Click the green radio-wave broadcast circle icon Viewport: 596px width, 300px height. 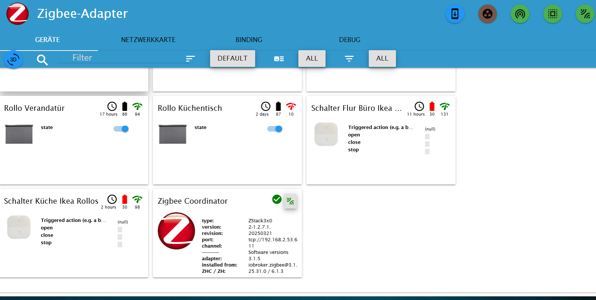point(520,14)
